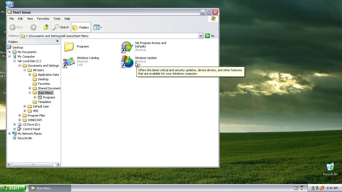
Task: Expand the My Documents tree node
Action: tap(9, 52)
